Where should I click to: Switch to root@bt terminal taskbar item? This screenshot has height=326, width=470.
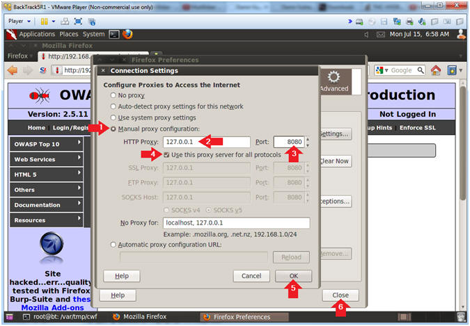(x=60, y=317)
